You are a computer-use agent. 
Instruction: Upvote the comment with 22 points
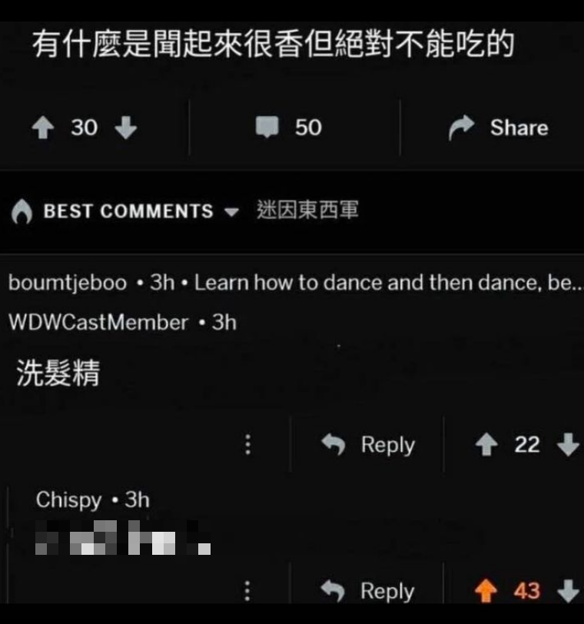(486, 444)
